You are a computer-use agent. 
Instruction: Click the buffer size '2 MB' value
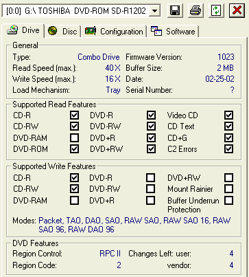point(226,68)
